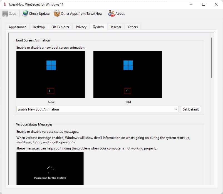This screenshot has height=194, width=223.
Task: Click the 'New' label under preview
Action: point(51,102)
